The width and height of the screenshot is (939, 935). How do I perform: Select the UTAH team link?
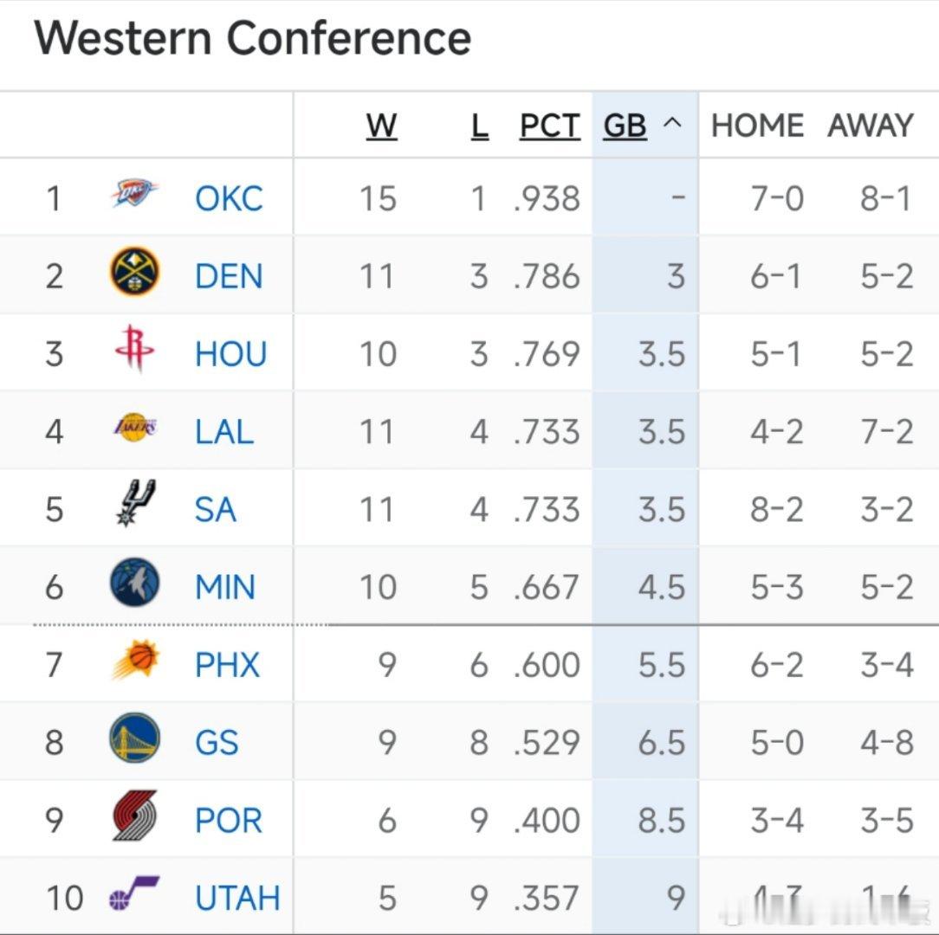[237, 899]
